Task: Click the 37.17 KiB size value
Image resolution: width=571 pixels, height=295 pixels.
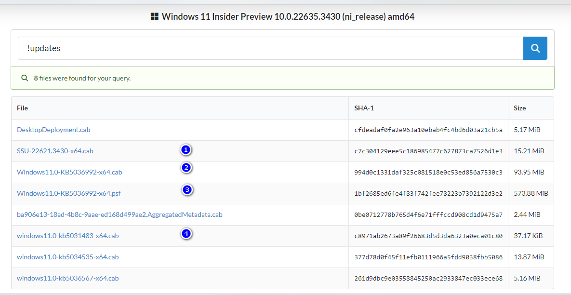Action: [528, 236]
